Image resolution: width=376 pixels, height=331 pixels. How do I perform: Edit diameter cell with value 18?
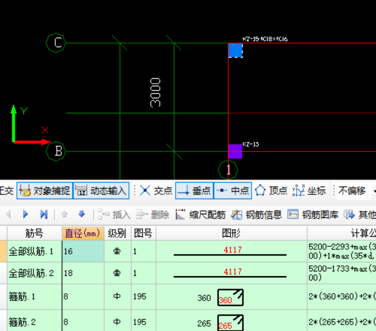coord(83,273)
